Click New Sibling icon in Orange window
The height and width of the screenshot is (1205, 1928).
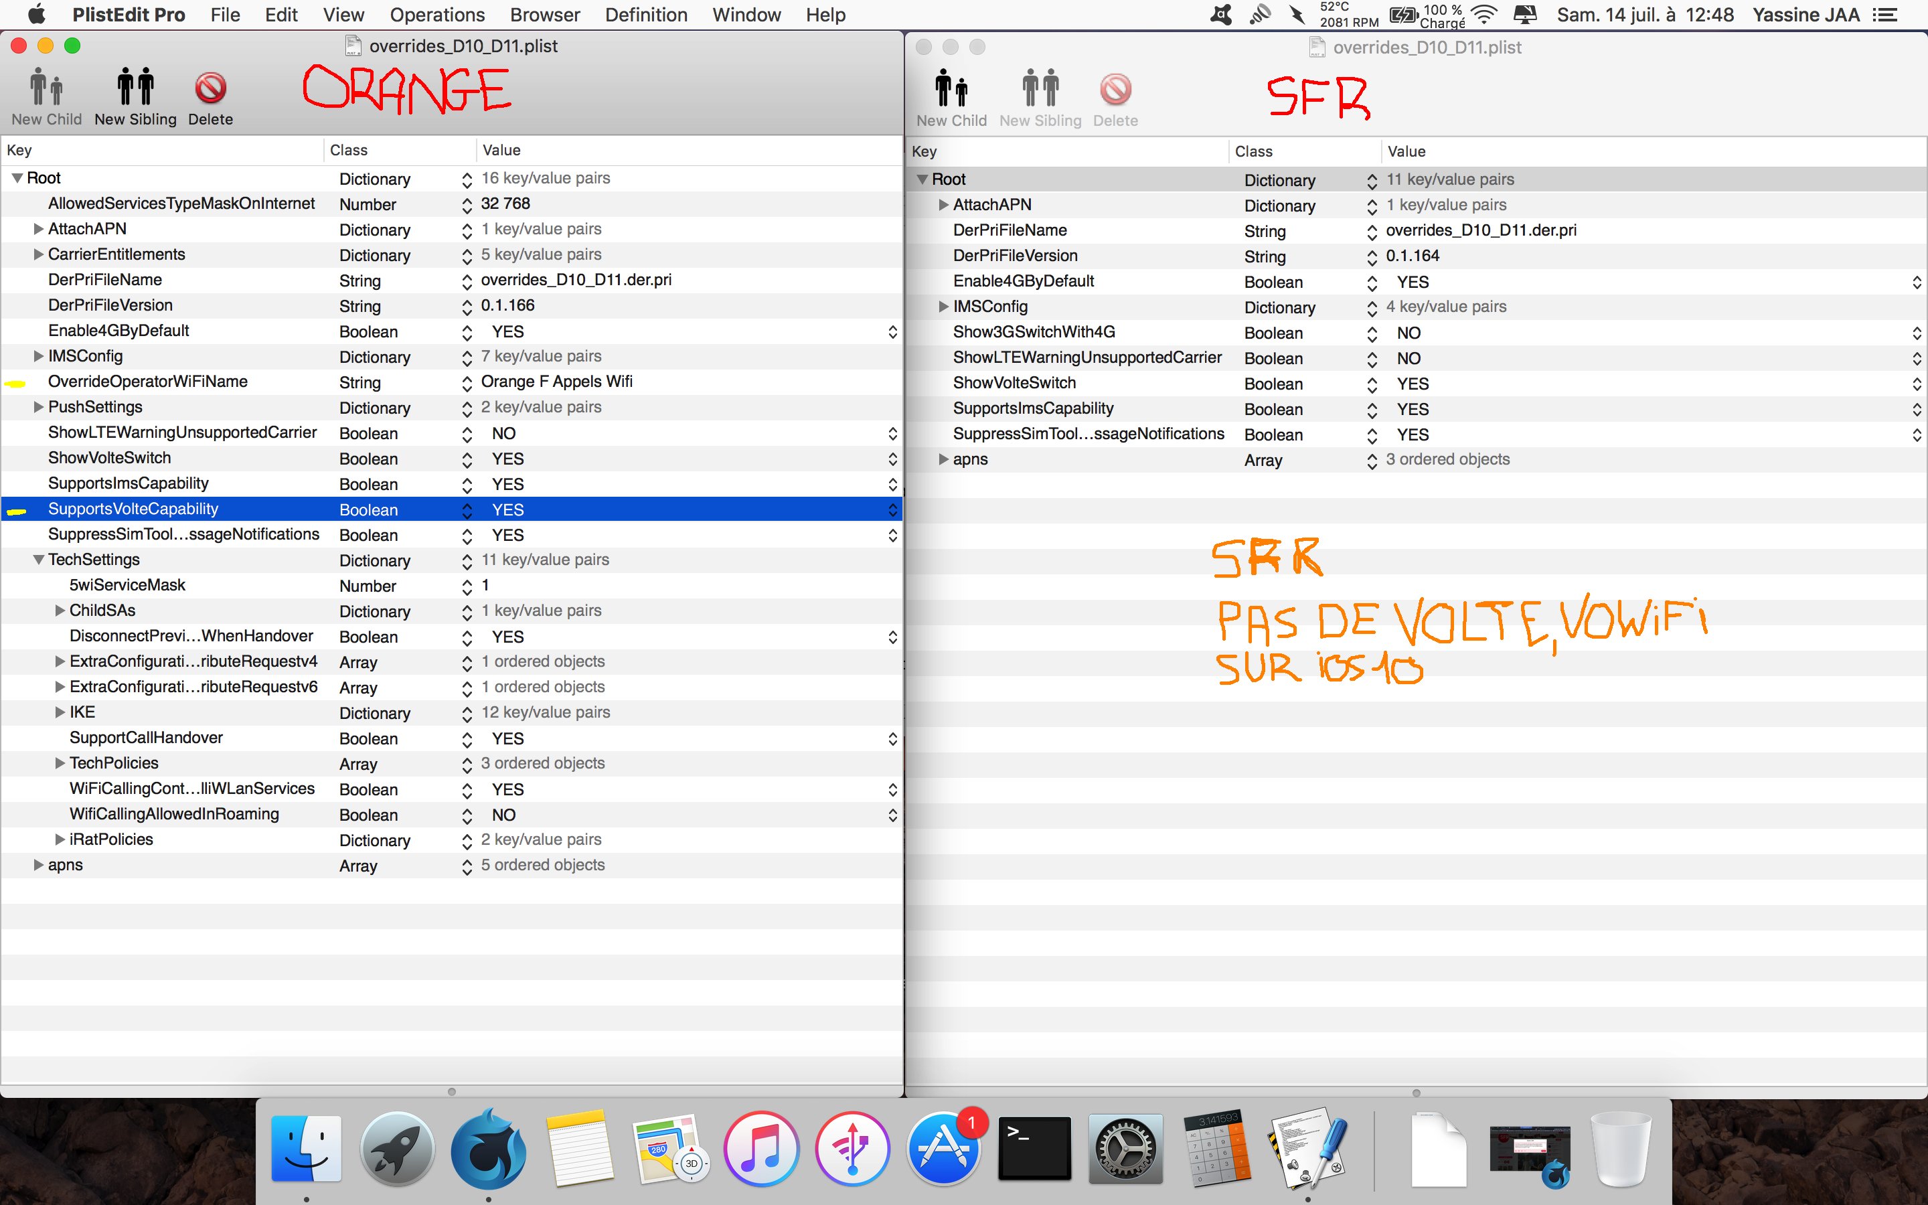[x=135, y=88]
